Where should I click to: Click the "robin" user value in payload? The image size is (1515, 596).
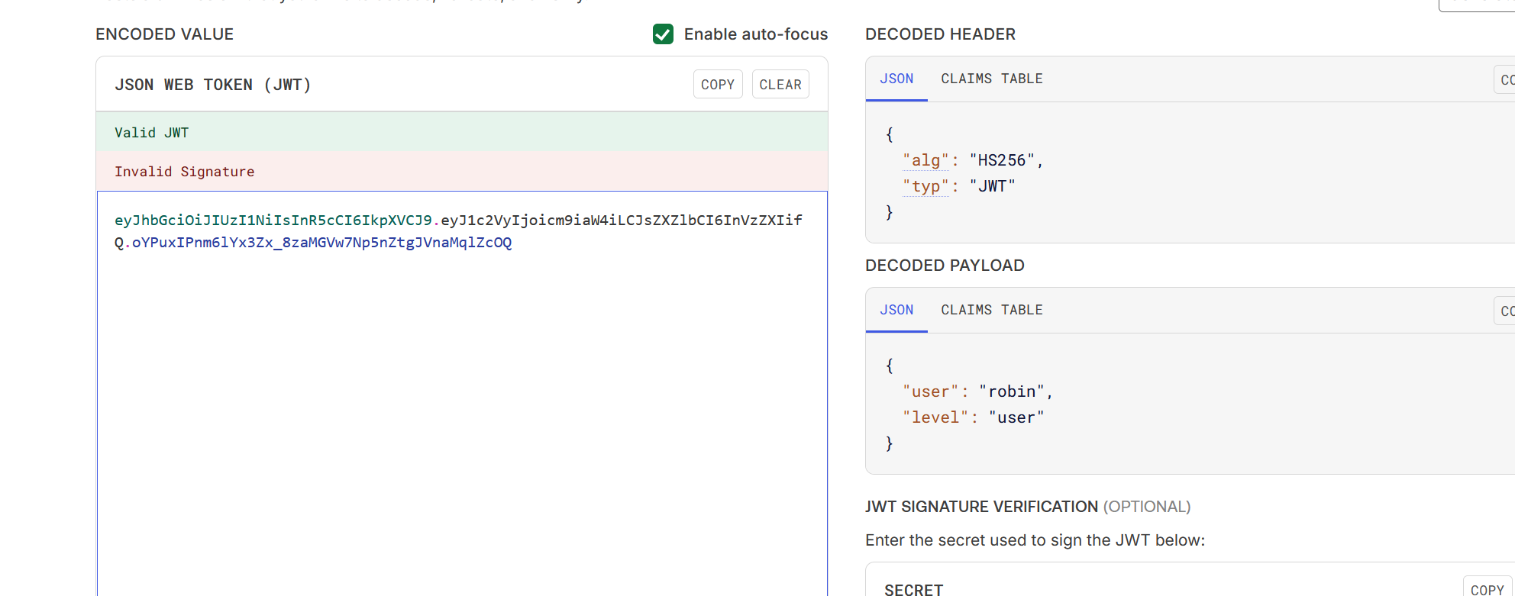(x=1012, y=391)
